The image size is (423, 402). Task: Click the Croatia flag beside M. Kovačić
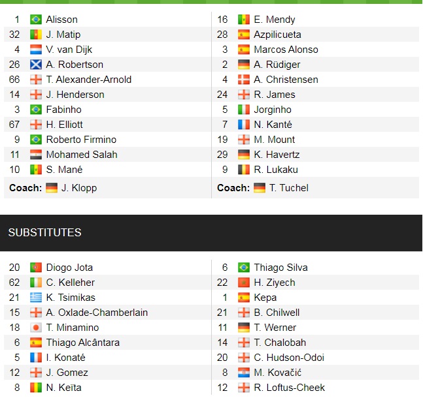(244, 373)
